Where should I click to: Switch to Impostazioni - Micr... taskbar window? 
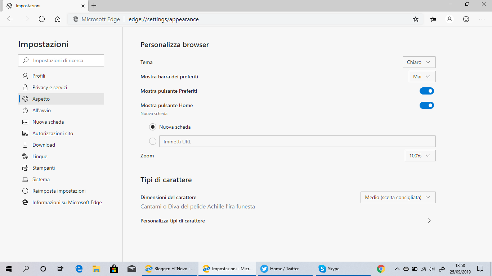pos(228,268)
